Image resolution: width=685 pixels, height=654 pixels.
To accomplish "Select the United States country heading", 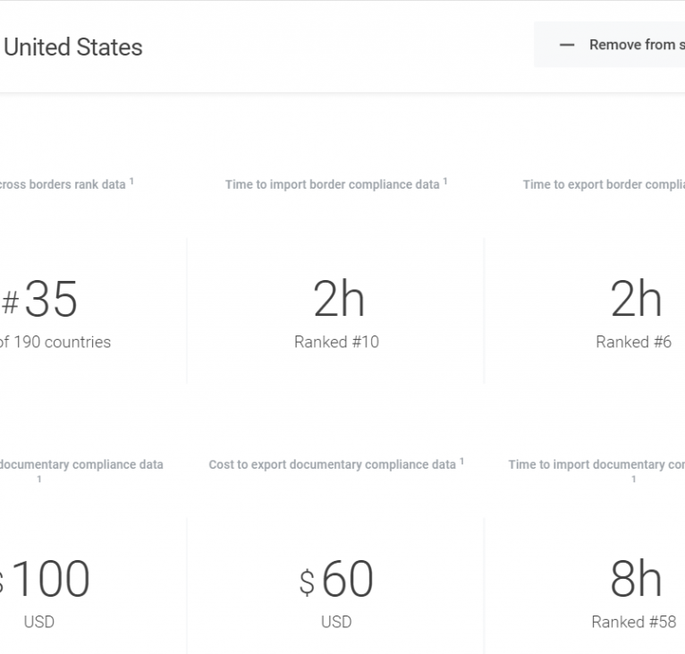I will pos(72,47).
